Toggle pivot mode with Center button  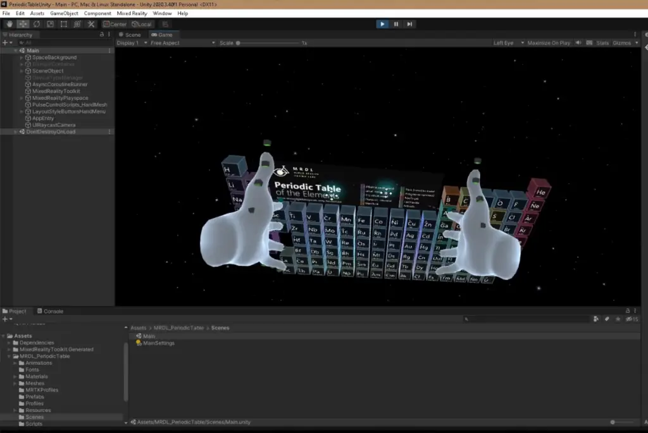point(115,24)
